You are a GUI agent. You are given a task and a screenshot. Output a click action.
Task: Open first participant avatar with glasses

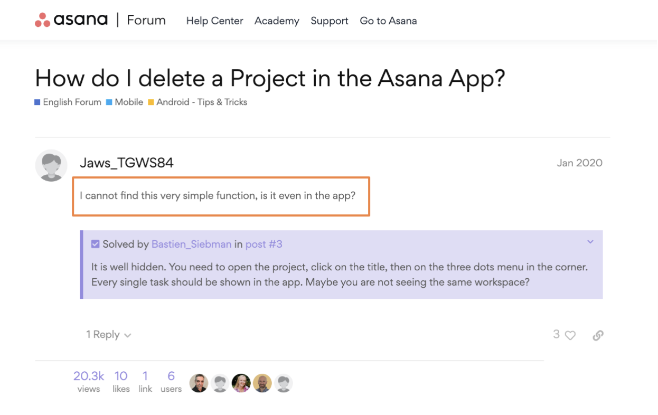coord(199,383)
